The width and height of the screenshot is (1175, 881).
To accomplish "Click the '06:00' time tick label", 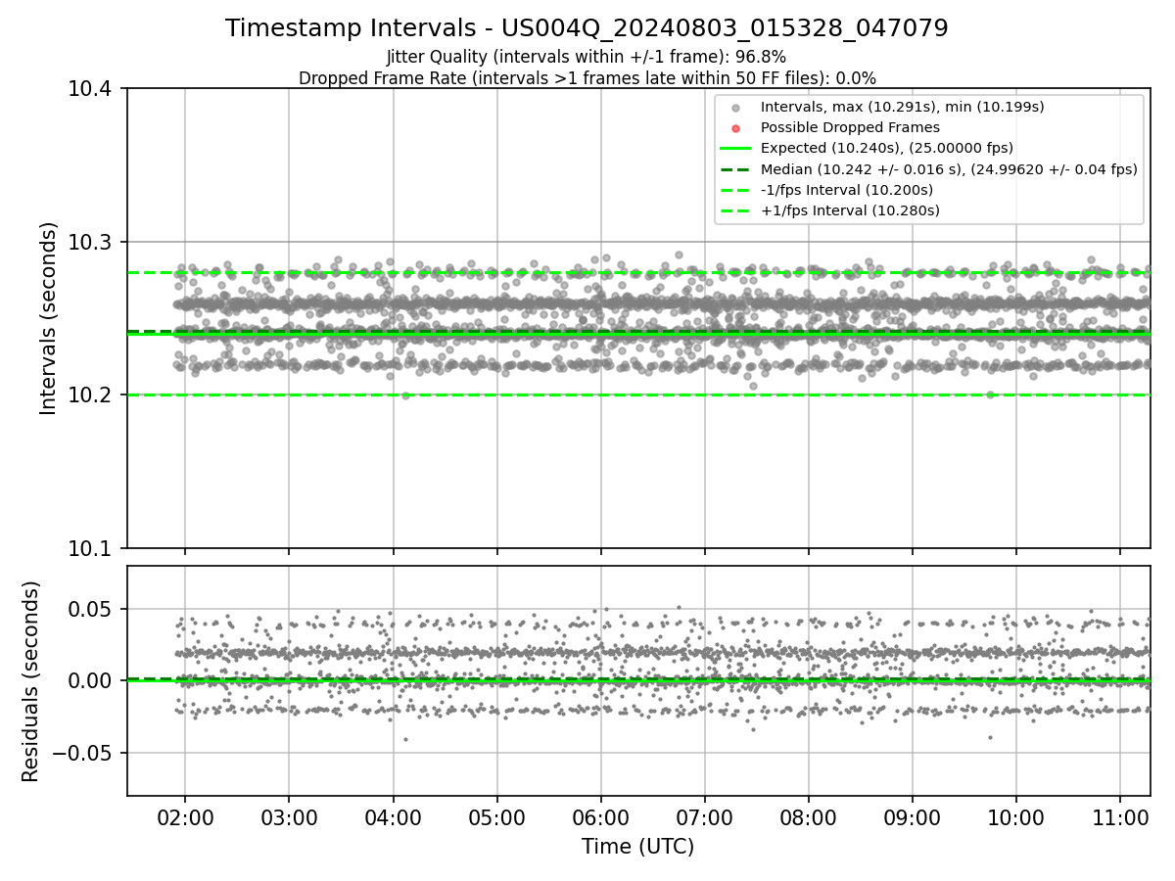I will 600,817.
